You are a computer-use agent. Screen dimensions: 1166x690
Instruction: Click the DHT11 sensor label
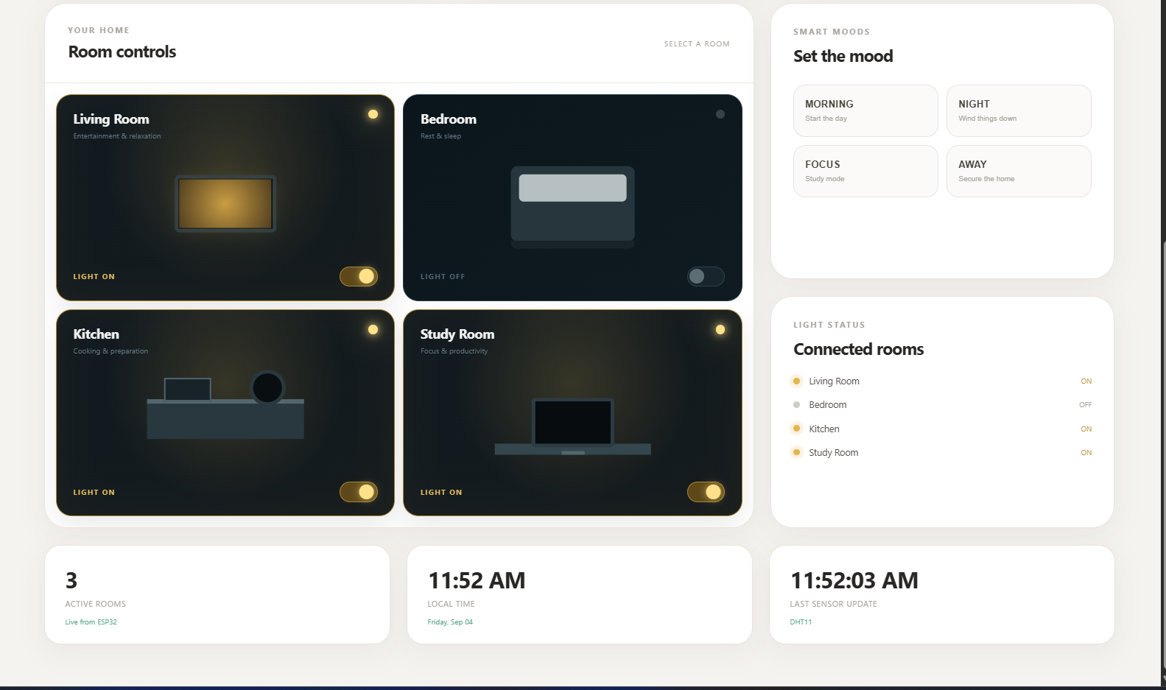click(x=801, y=622)
